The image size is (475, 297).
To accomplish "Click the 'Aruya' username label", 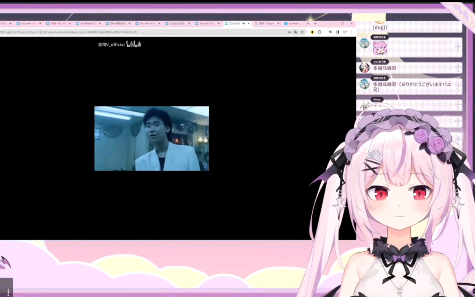I will 377,99.
